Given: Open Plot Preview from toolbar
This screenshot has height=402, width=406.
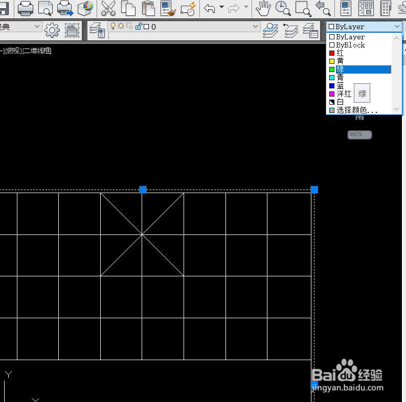Looking at the screenshot, I should coord(46,9).
